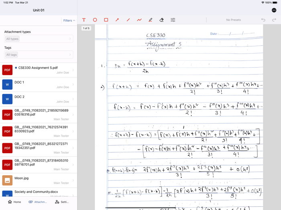Click the PDF icon of CSE330 Assignment 5
Image resolution: width=281 pixels, height=210 pixels.
[x=7, y=70]
